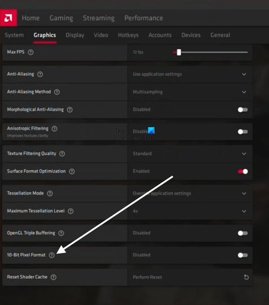Image resolution: width=269 pixels, height=305 pixels.
Task: Click the Reset Shader Cache reset icon
Action: point(246,277)
